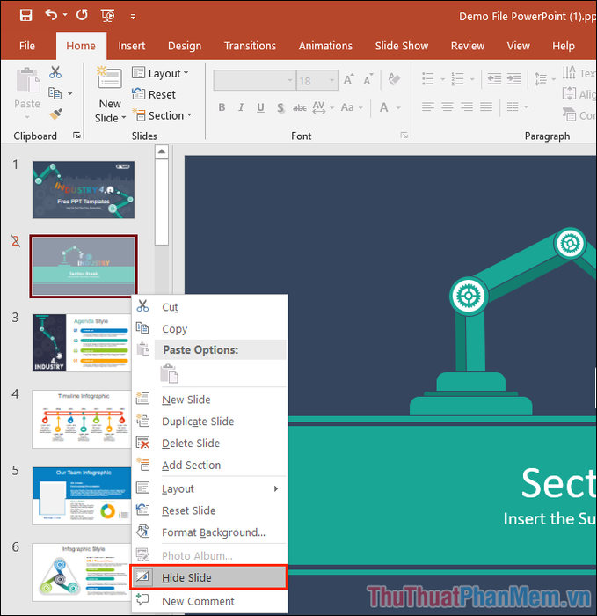
Task: Click slide panel scroll up arrow
Action: [161, 151]
